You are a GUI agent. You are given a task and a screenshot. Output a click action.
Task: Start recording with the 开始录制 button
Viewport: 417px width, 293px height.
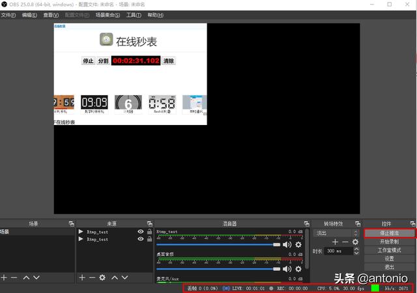(x=389, y=242)
